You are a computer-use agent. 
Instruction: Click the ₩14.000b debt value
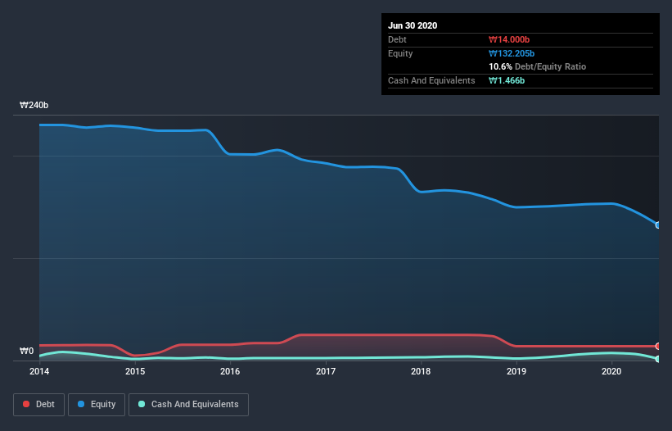point(509,39)
